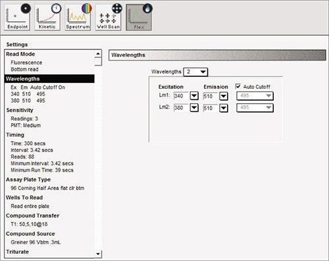This screenshot has height=261, width=329.
Task: Click the 'Read entire plate' text
Action: [30, 206]
